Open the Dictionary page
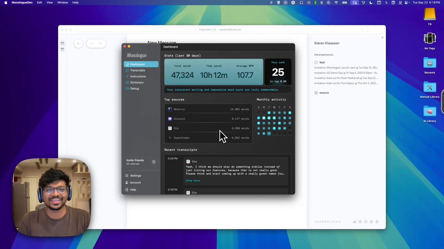The image size is (444, 249). coord(137,83)
